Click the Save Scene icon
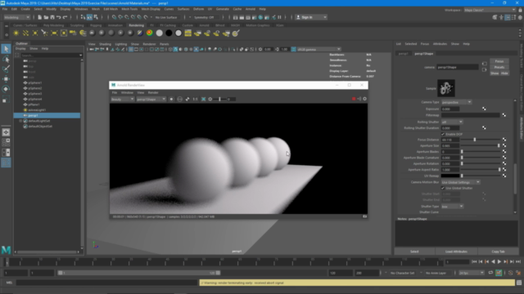524x294 pixels. pos(52,17)
